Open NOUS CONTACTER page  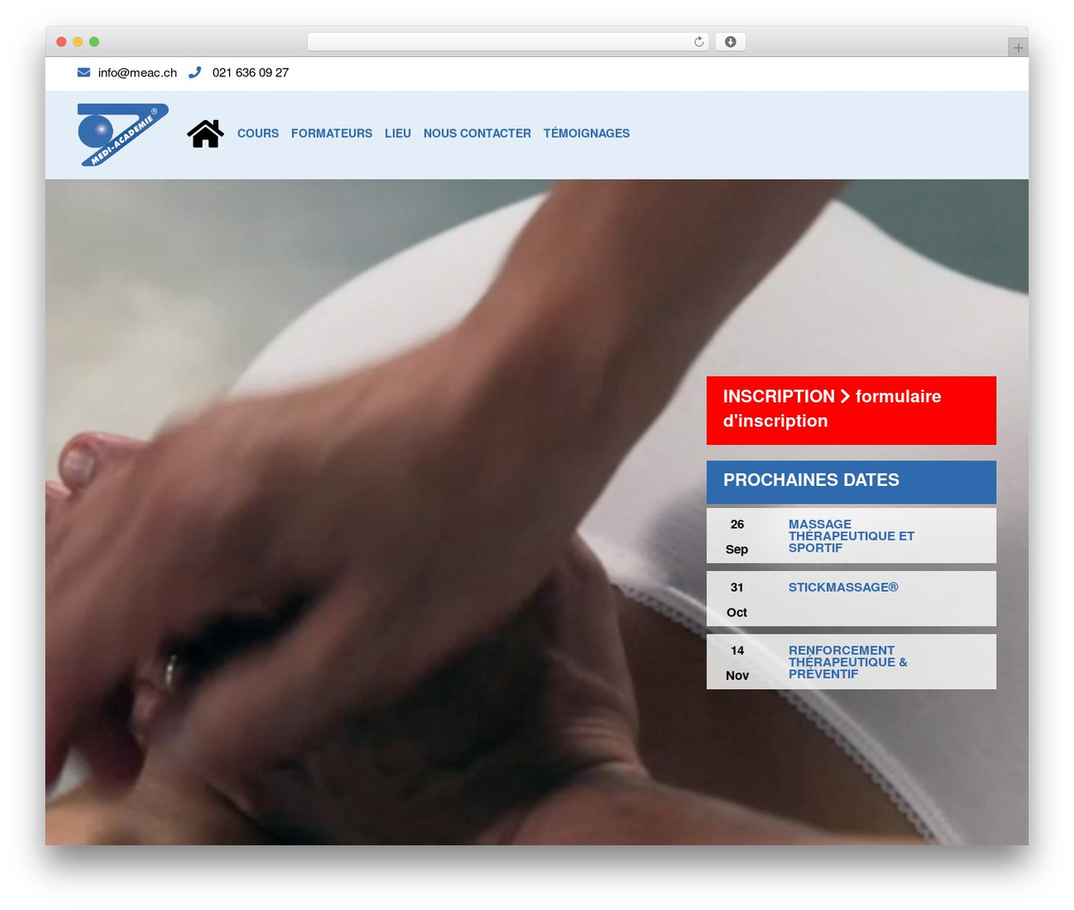[x=477, y=133]
